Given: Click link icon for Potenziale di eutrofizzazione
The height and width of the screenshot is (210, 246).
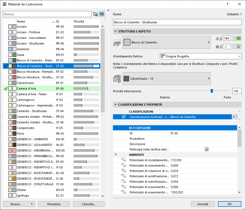Looking at the screenshot, I should [124, 182].
